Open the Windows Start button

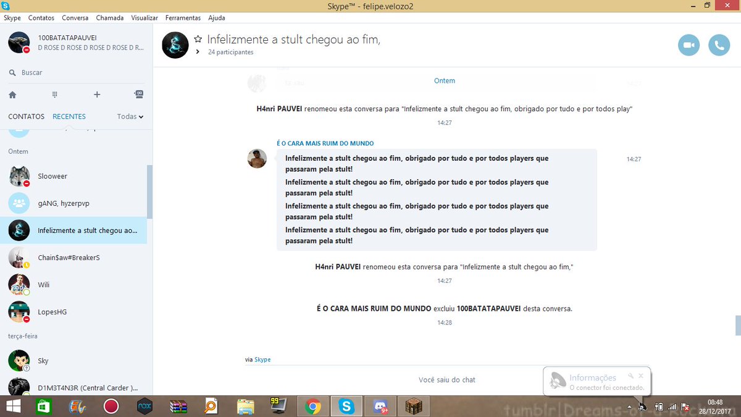tap(12, 406)
